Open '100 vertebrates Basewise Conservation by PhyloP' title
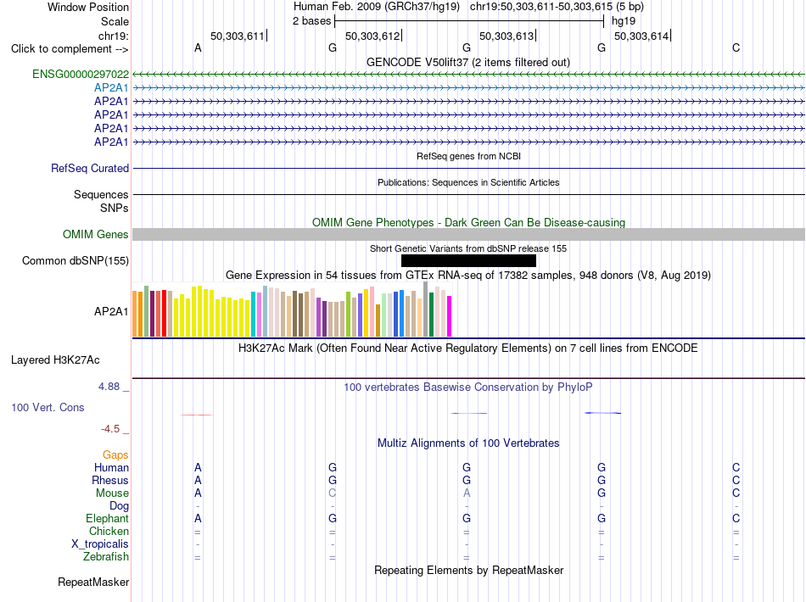The height and width of the screenshot is (602, 806). [468, 387]
